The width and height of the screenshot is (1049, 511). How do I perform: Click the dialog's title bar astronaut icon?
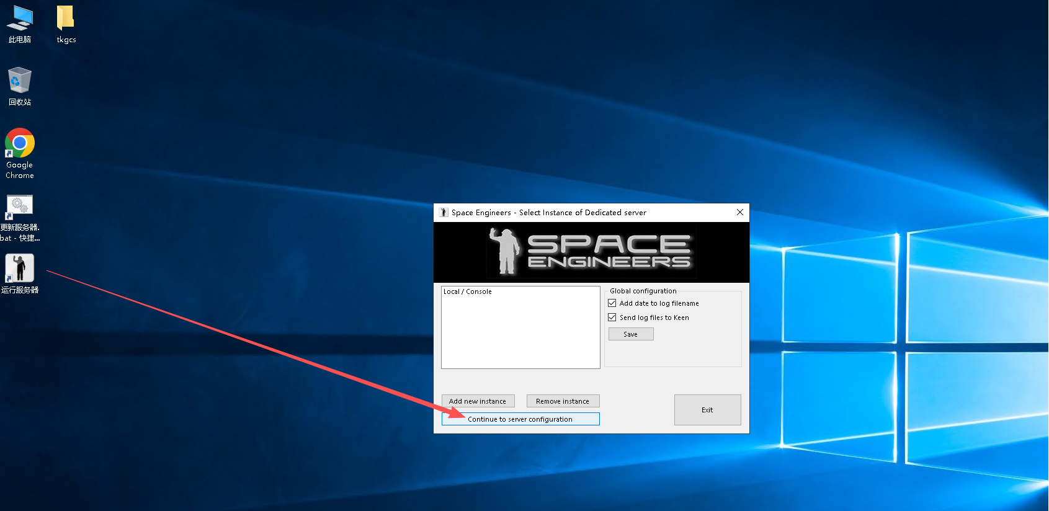[443, 213]
